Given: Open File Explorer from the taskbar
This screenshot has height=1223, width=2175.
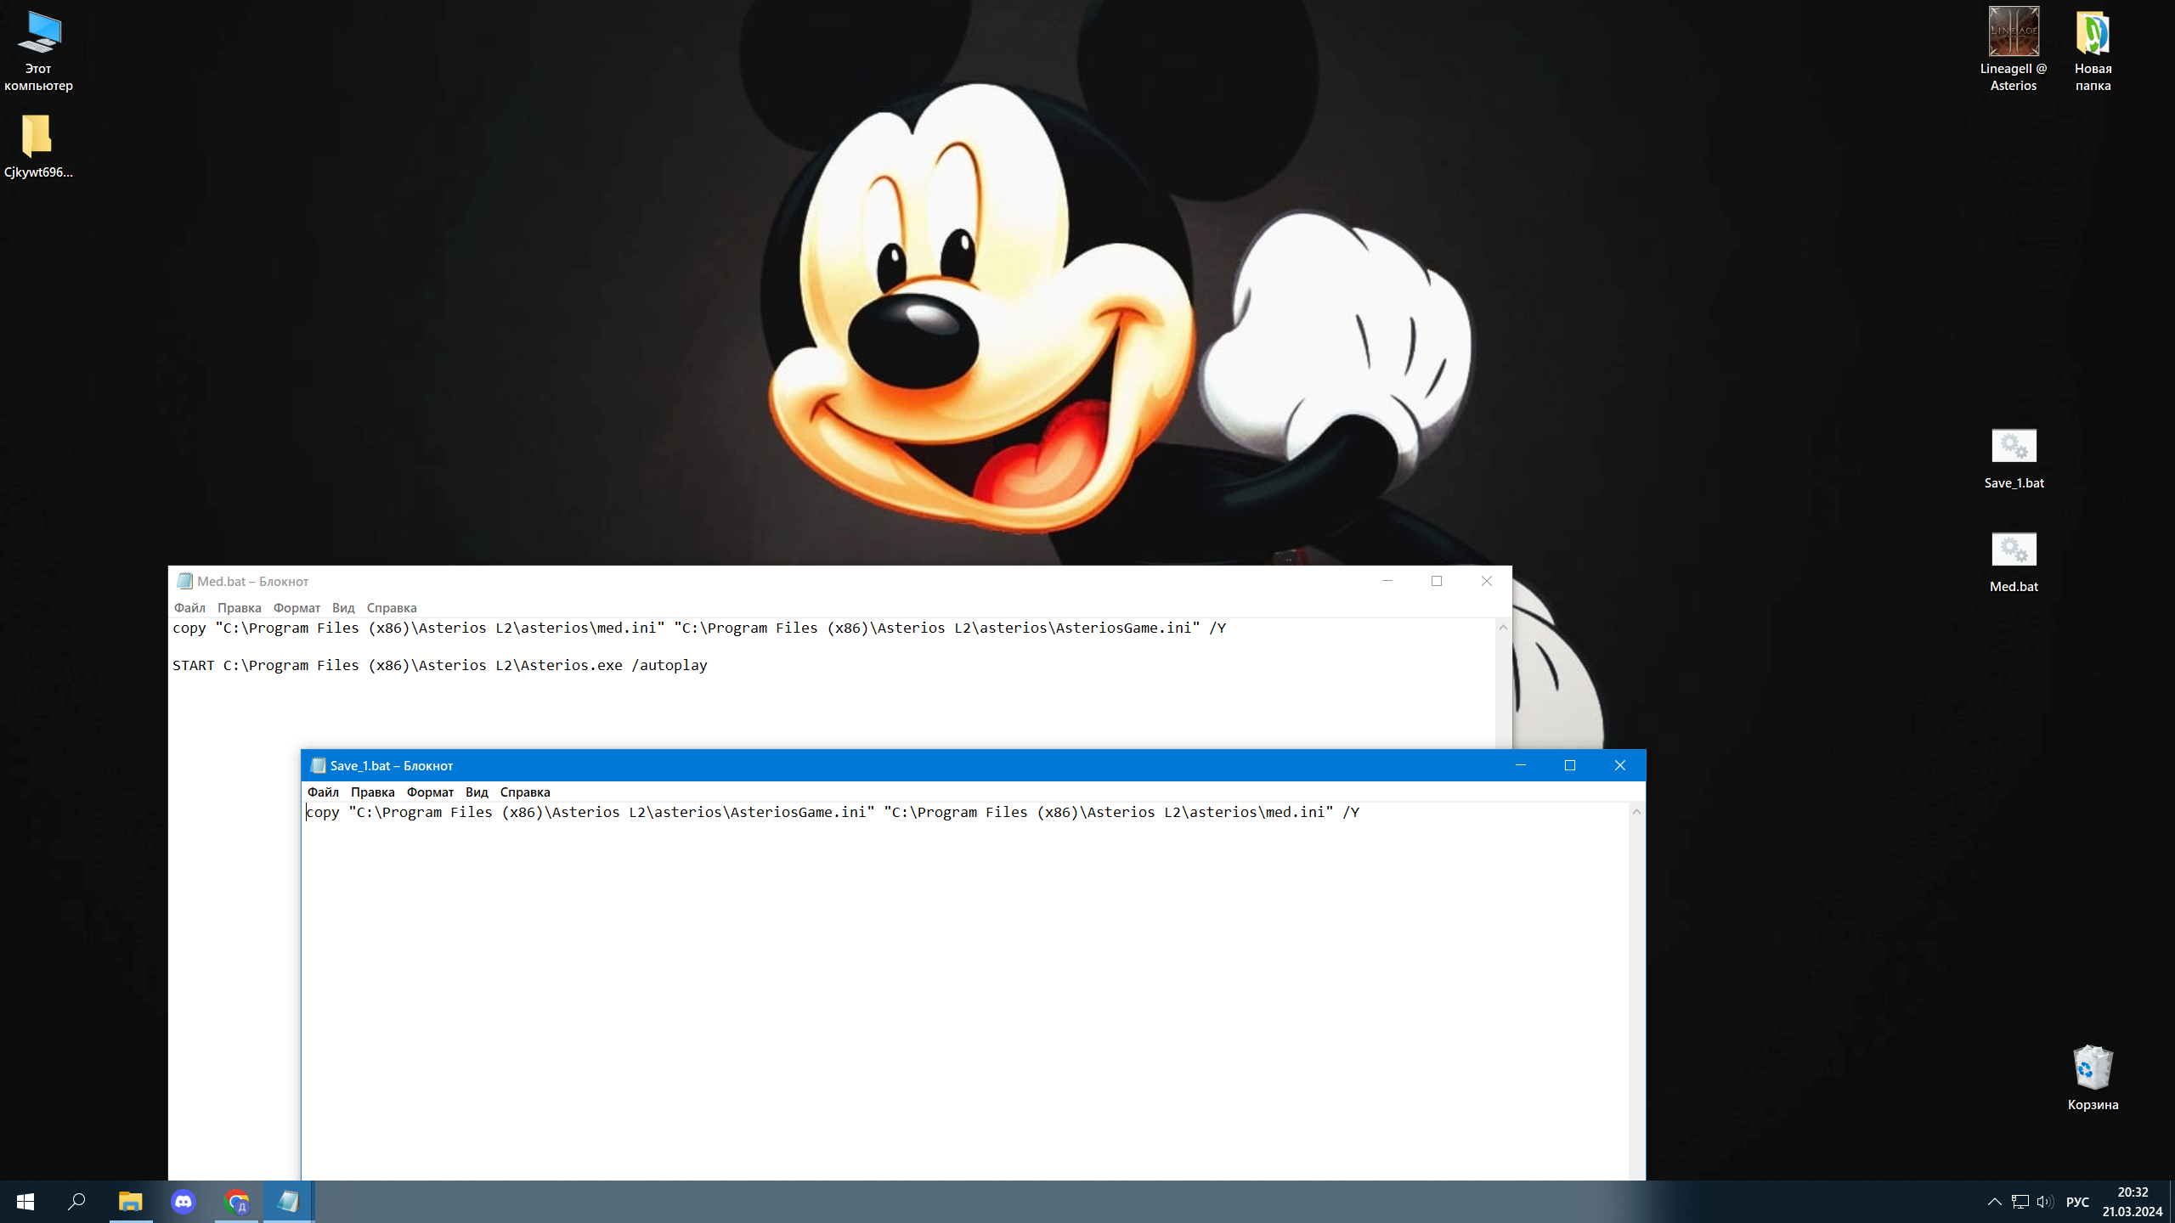Looking at the screenshot, I should pos(130,1202).
